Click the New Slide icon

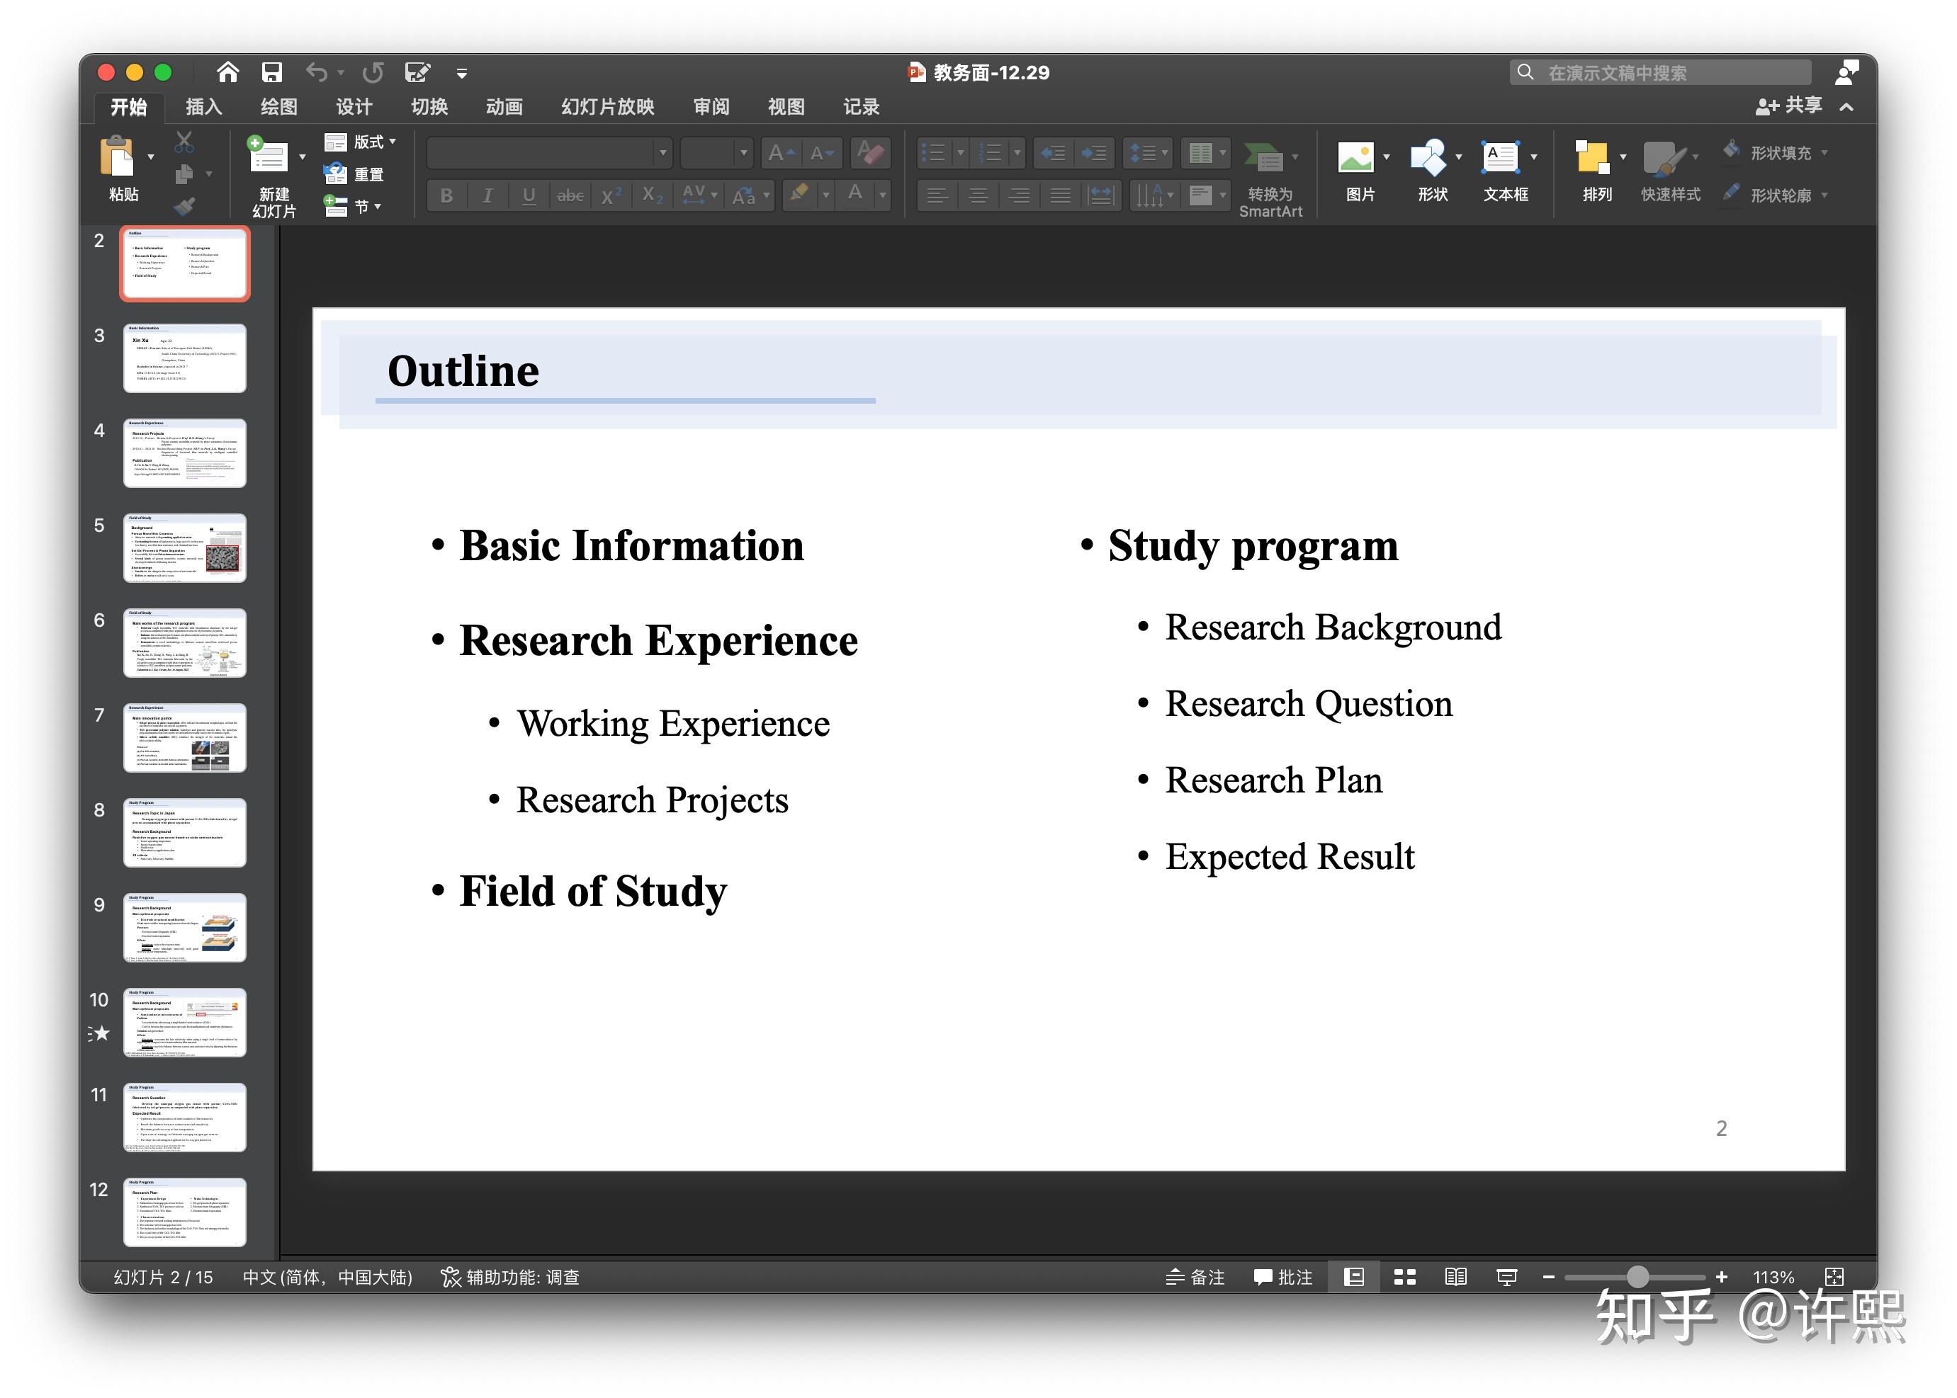[x=268, y=155]
